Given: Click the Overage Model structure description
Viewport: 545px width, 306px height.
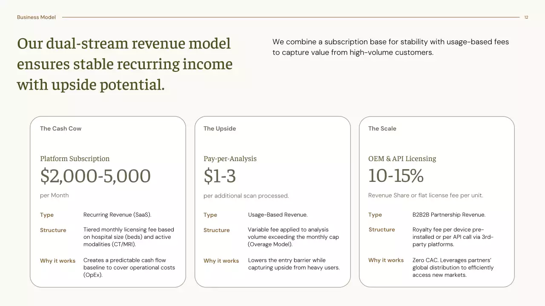Looking at the screenshot, I should point(293,237).
